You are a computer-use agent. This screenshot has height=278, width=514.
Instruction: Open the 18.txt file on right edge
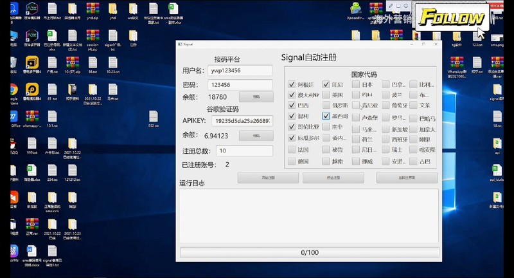[497, 119]
